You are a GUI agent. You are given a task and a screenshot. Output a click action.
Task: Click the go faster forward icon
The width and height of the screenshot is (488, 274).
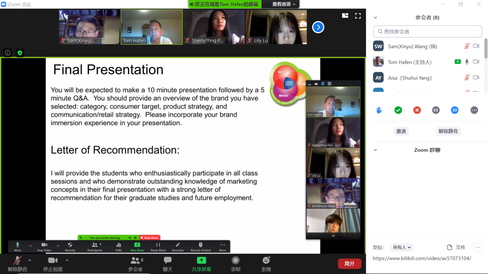pos(455,110)
